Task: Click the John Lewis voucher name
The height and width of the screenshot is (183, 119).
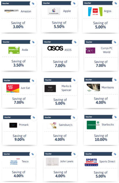Action: pyautogui.click(x=67, y=161)
